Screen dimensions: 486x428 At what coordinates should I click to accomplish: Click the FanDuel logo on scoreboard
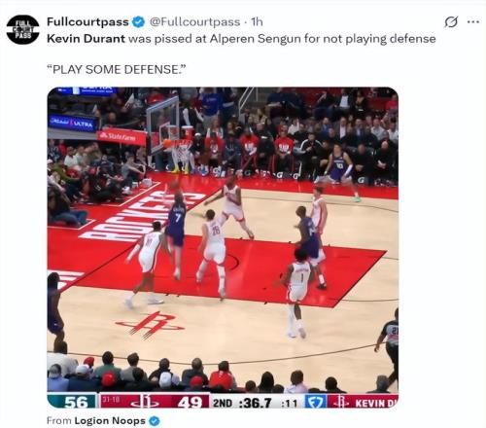click(316, 402)
